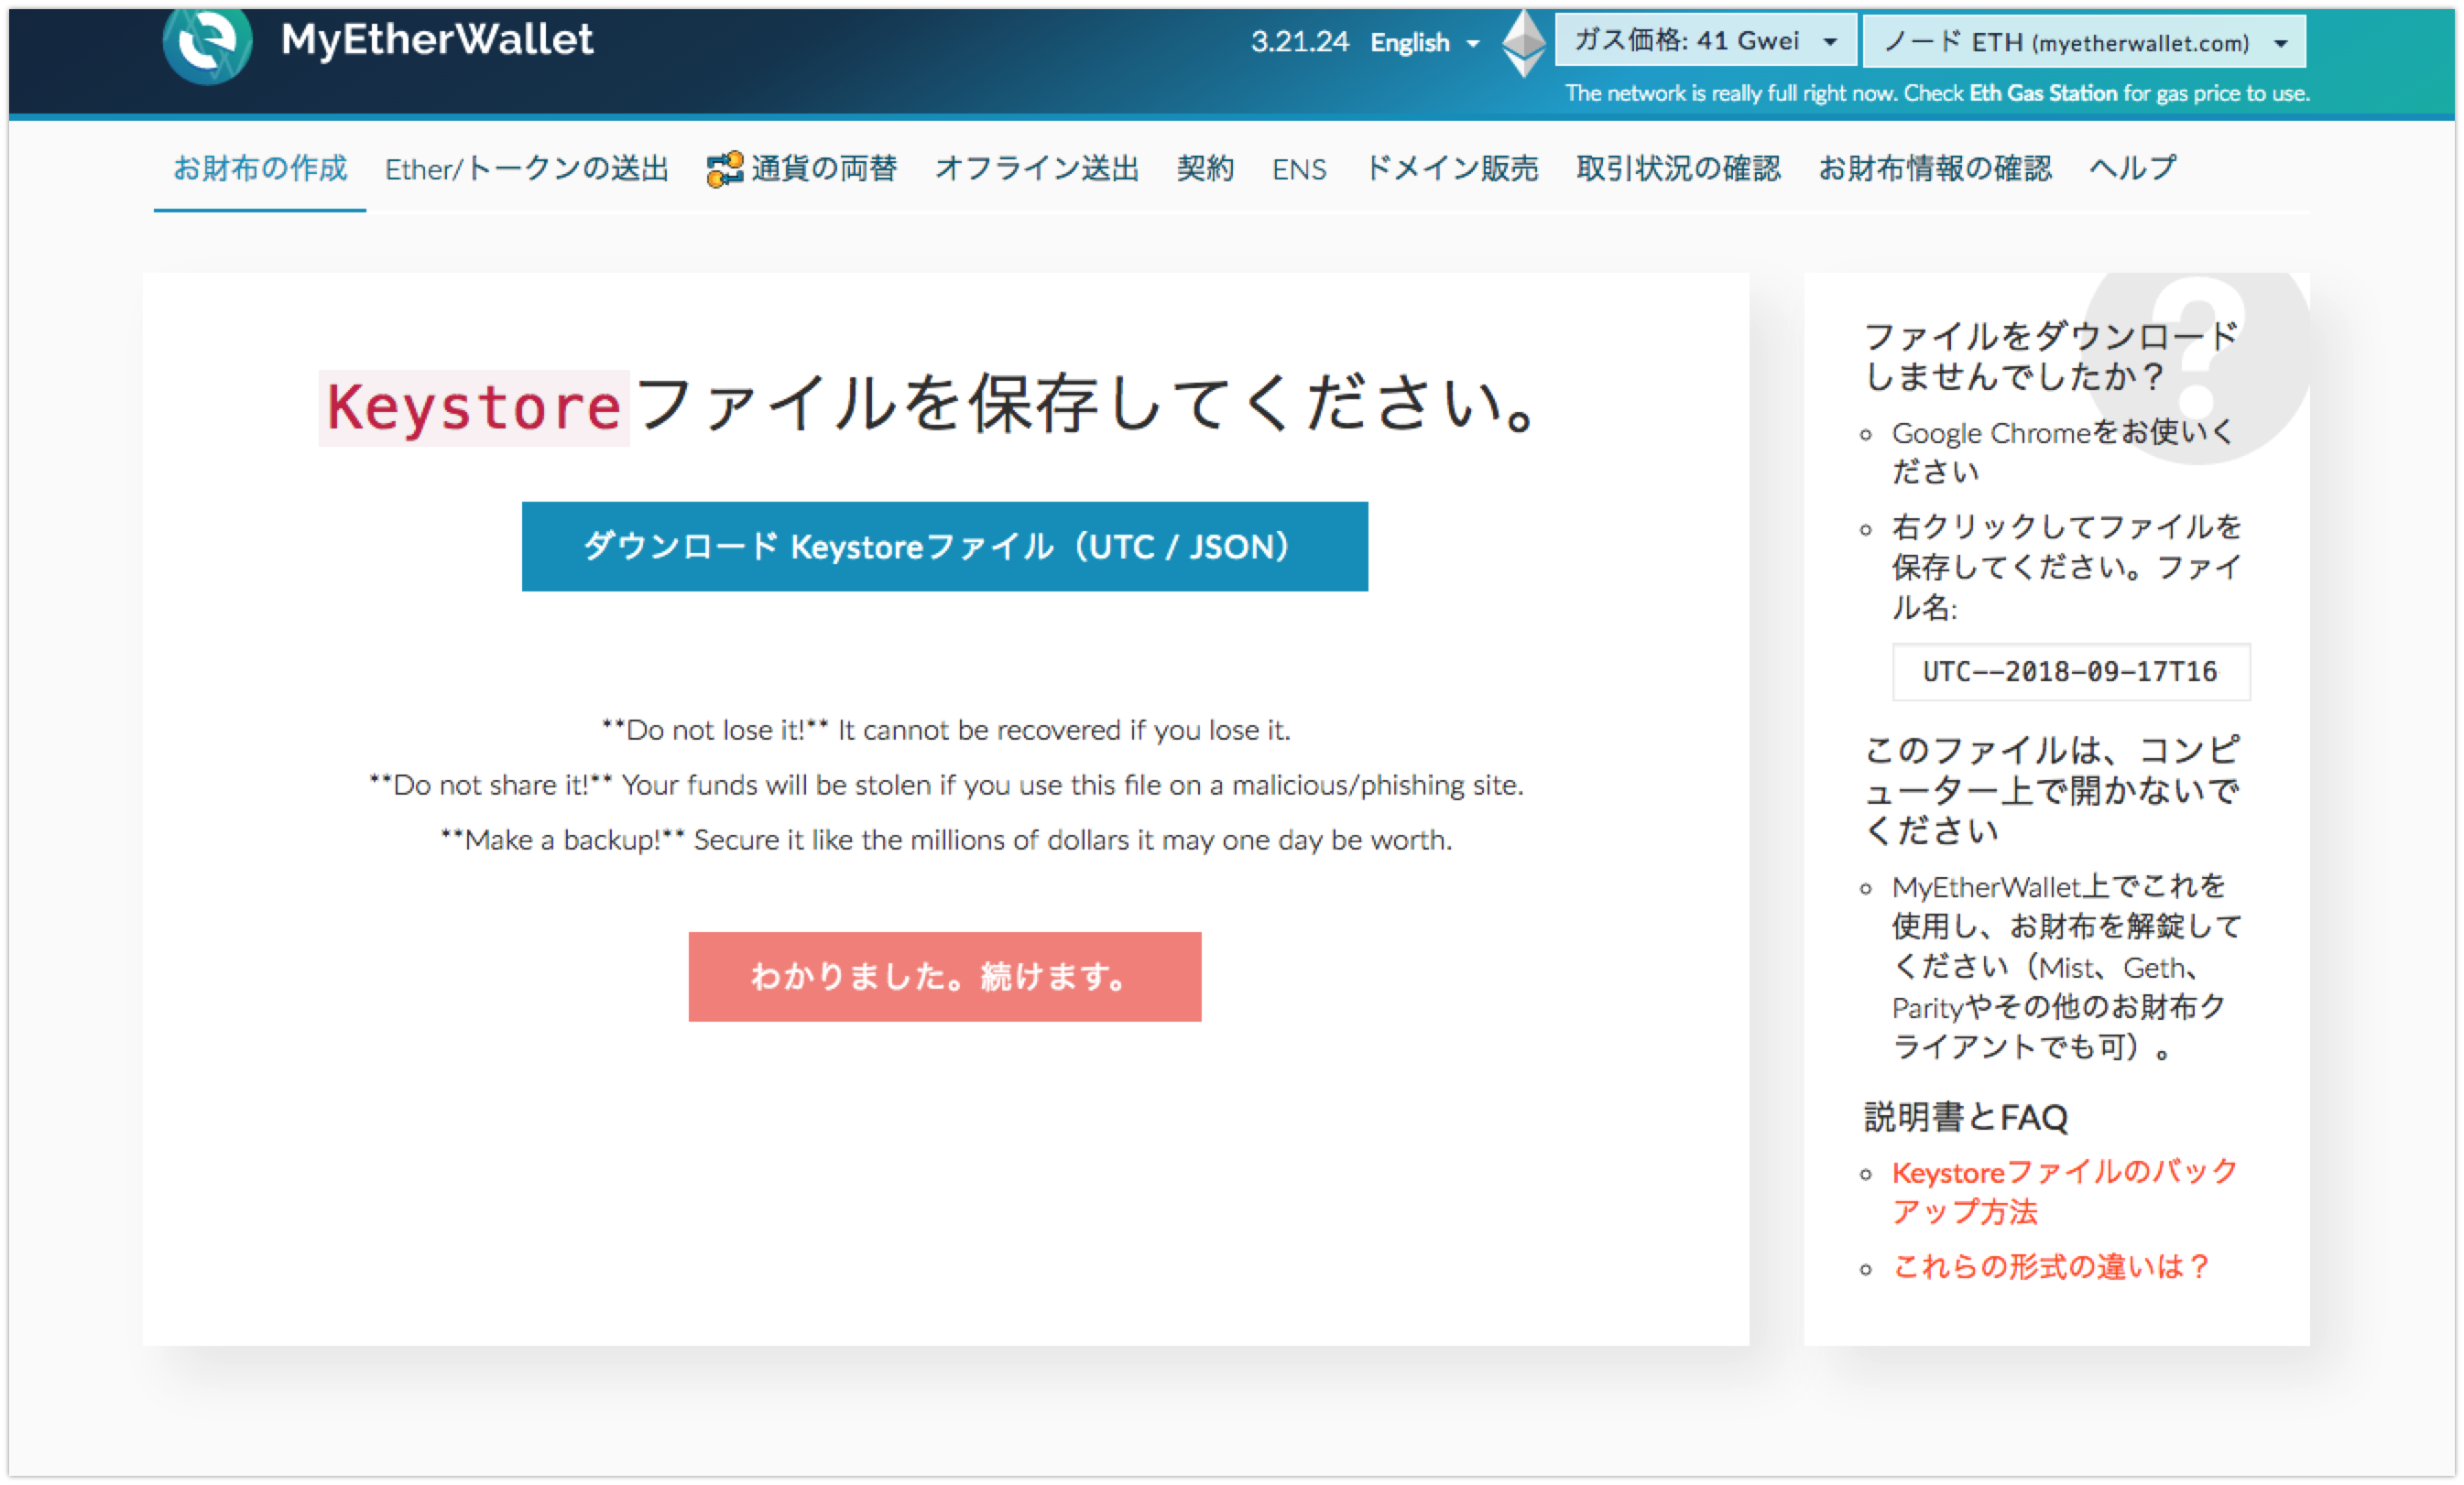Click the **Make a backup!** warning line
Viewport: 2464px width, 1485px height.
(945, 840)
